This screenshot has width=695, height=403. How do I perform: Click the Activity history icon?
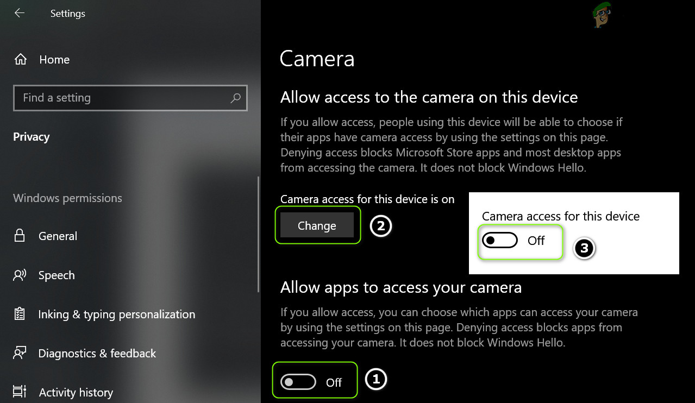coord(20,392)
